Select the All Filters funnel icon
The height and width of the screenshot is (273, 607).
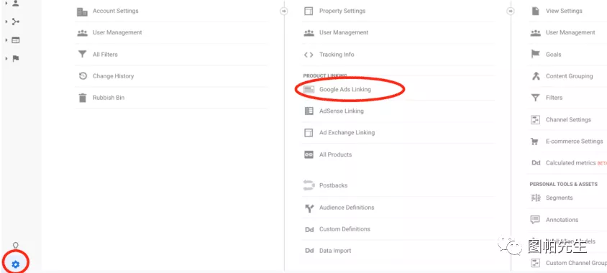pos(83,55)
